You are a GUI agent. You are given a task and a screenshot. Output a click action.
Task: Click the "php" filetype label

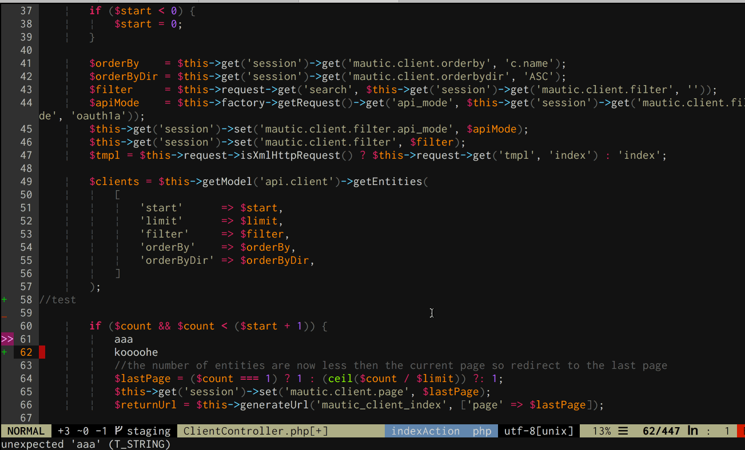click(482, 431)
